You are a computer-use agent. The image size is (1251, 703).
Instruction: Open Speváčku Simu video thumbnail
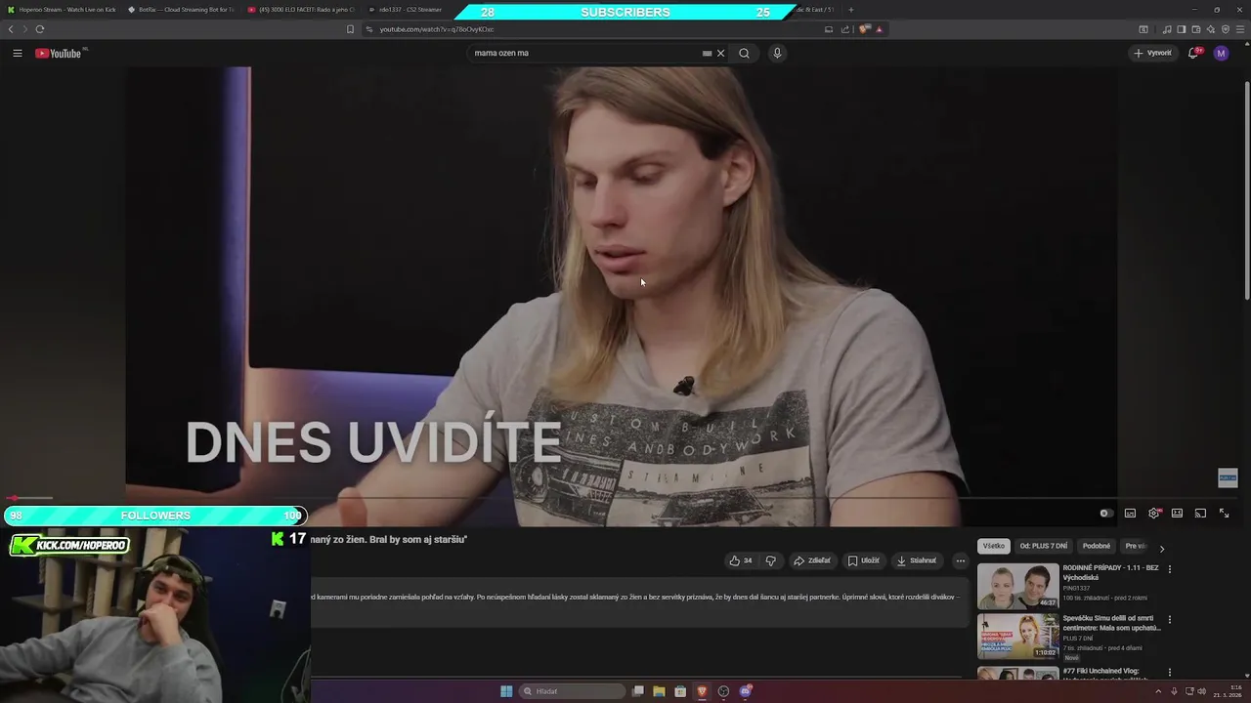[x=1018, y=636]
